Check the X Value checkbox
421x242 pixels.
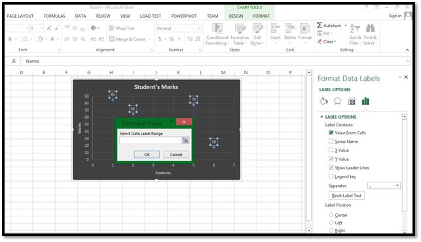coord(331,150)
